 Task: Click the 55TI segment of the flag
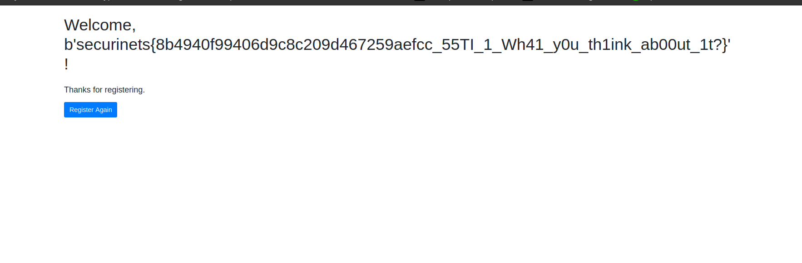coord(458,44)
